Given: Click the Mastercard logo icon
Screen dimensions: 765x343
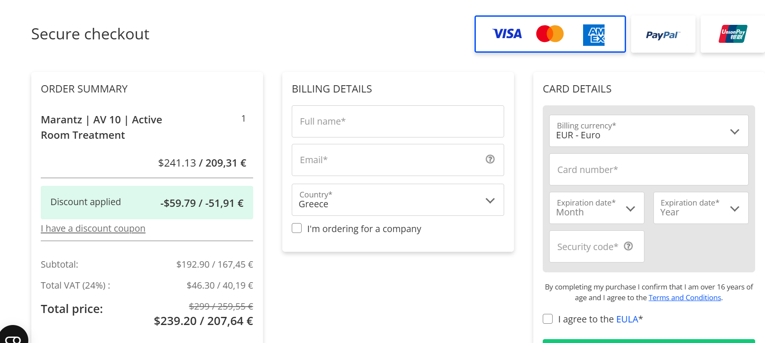Looking at the screenshot, I should tap(550, 34).
